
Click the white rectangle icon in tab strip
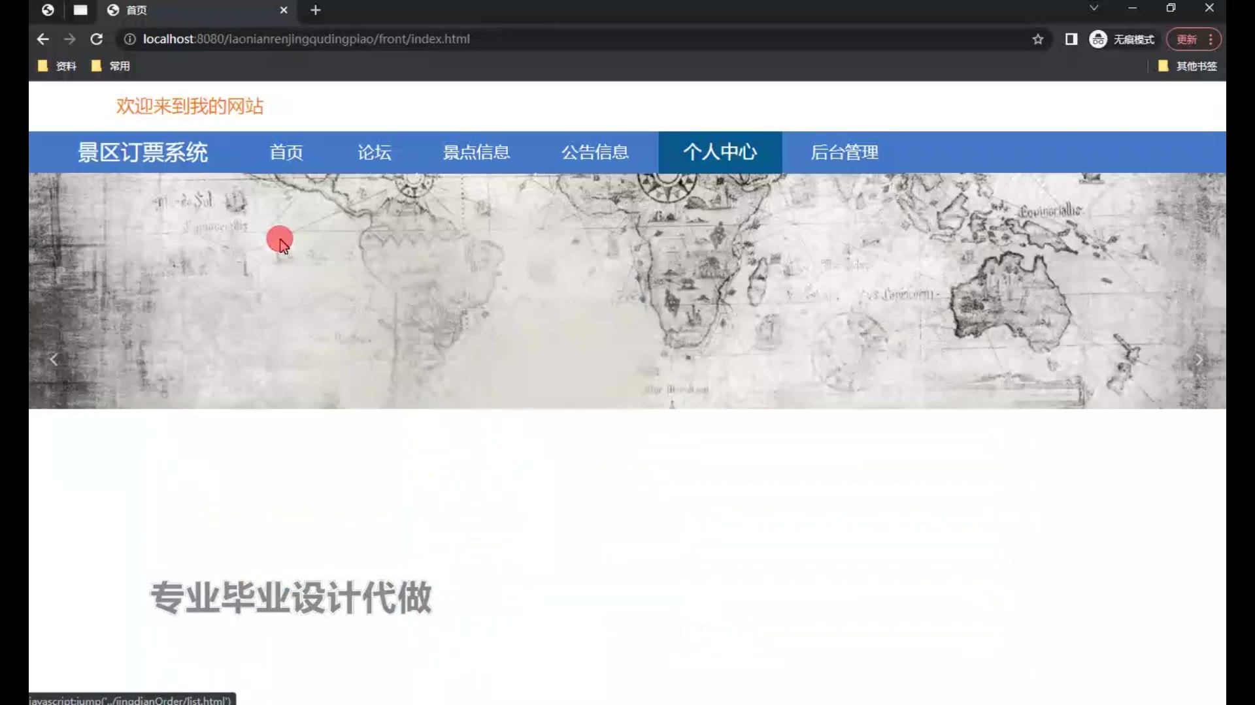click(80, 10)
